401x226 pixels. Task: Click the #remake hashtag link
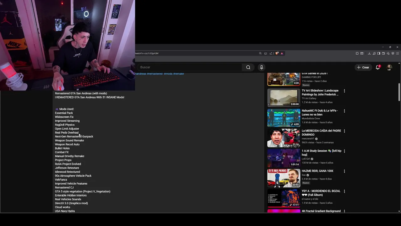point(179,74)
